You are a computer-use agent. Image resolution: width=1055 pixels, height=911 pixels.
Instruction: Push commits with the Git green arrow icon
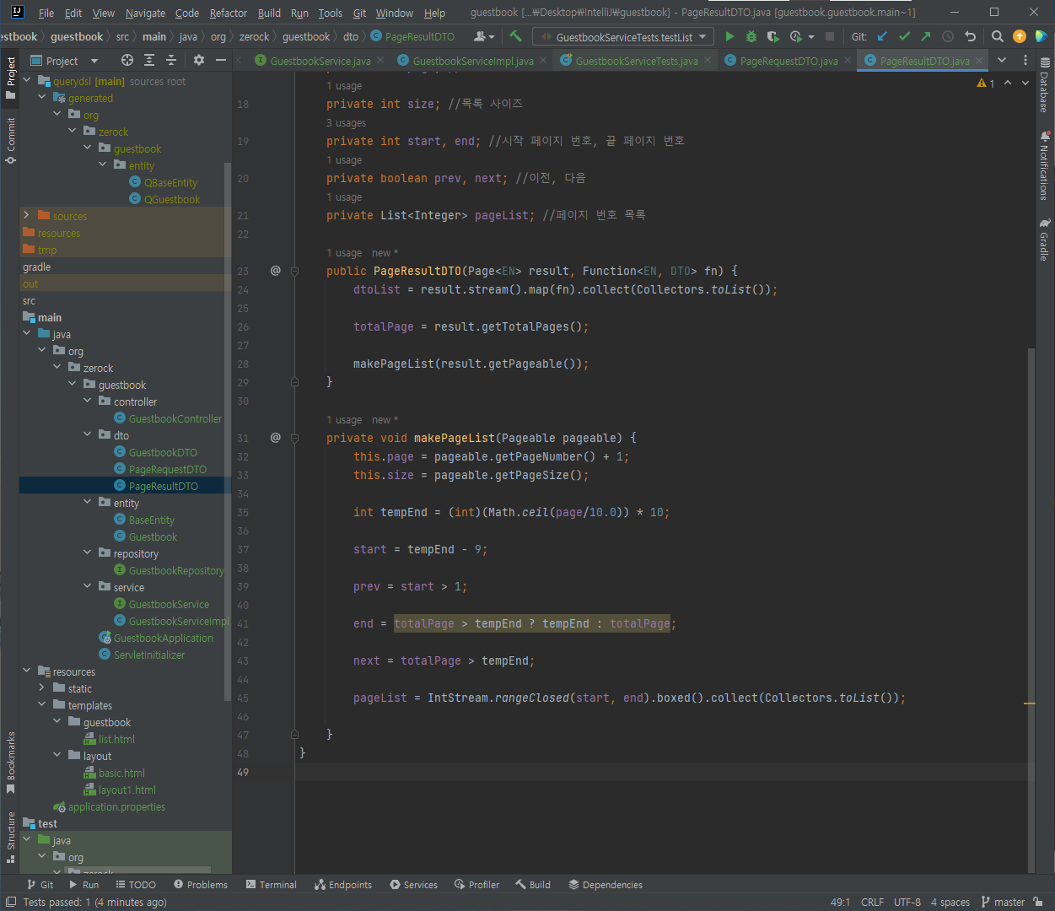(x=926, y=36)
